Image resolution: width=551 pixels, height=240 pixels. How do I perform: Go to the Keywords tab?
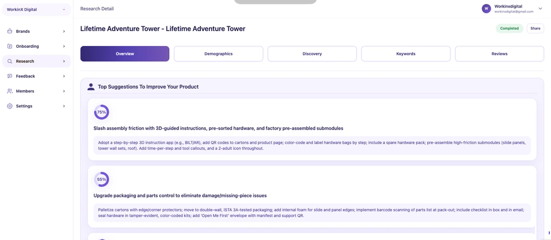pos(406,54)
